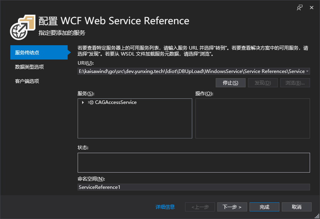Click the <上一步 button
This screenshot has height=219, width=320.
[x=200, y=207]
